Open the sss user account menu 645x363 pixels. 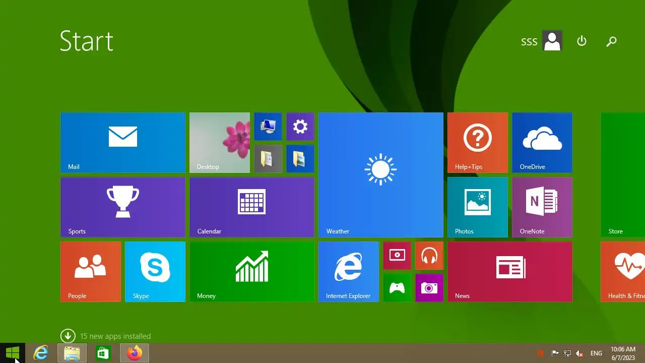coord(542,41)
